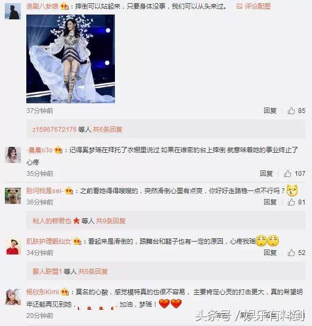
Task: Expand 共6条回复 replies
Action: pos(107,129)
